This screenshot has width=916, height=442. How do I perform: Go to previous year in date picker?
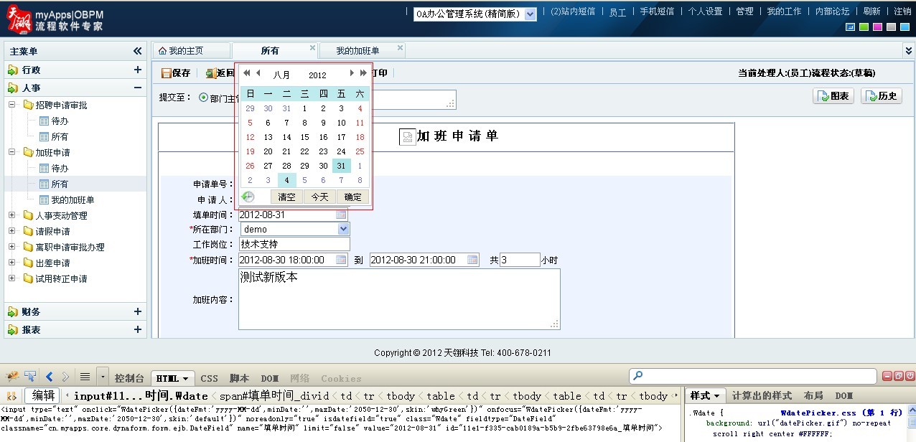click(246, 73)
